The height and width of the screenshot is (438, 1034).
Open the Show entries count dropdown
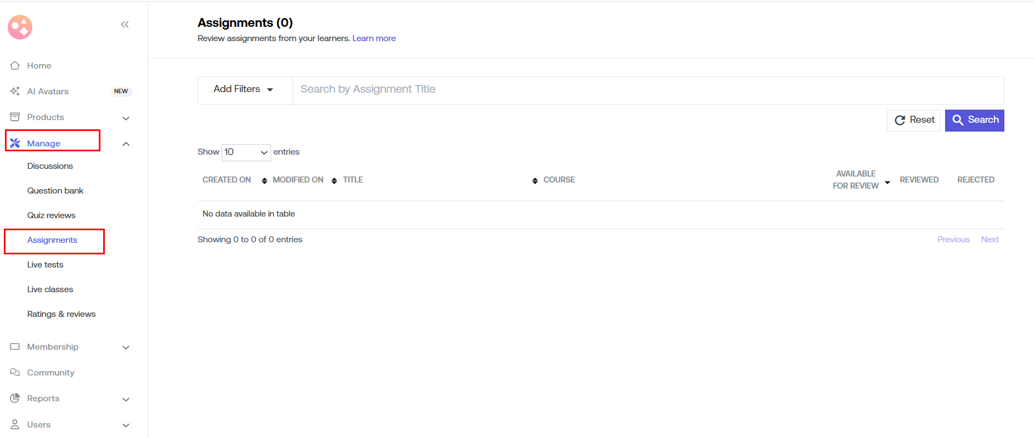pos(246,152)
